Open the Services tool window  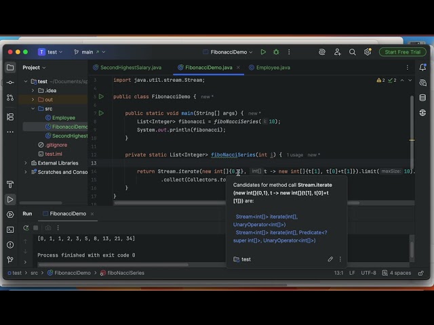[10, 215]
